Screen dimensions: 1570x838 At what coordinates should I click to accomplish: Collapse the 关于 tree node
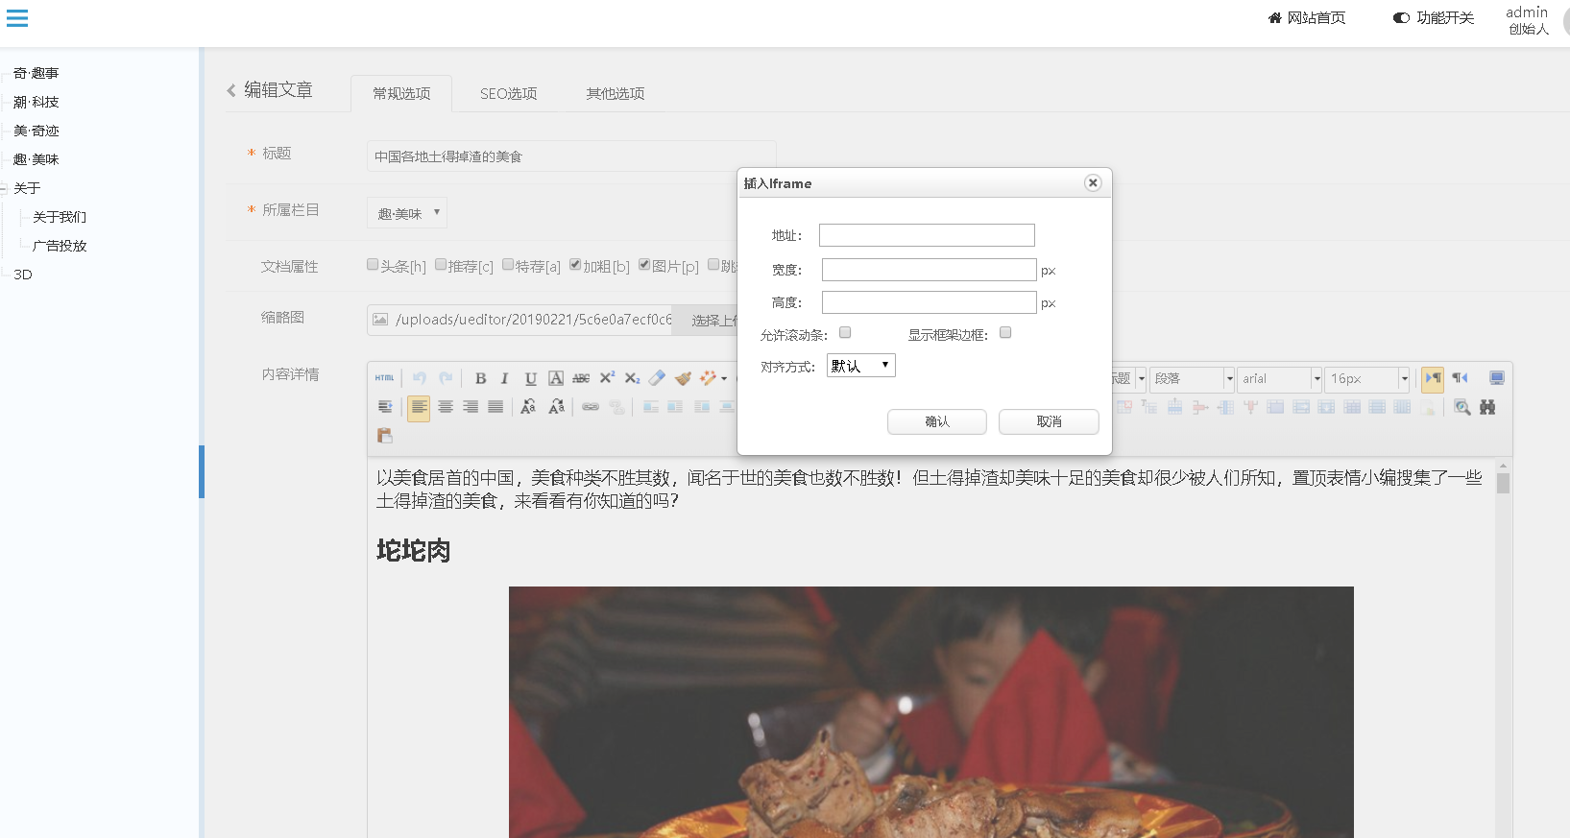click(4, 189)
